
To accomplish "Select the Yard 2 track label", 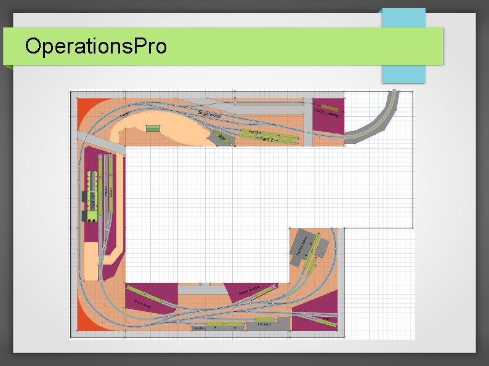I will (266, 139).
